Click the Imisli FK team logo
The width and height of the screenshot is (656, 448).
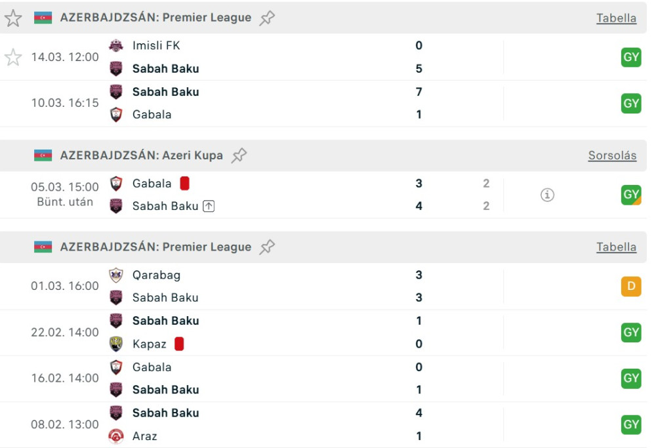[116, 45]
